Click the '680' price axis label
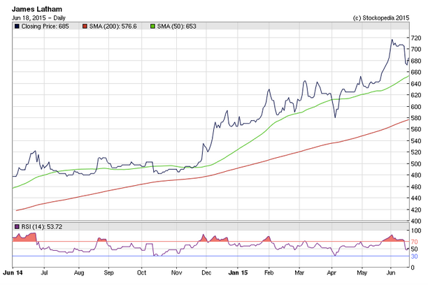 (x=416, y=61)
